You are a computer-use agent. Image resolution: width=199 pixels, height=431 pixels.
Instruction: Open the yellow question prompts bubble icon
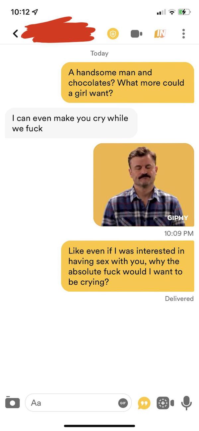point(144,403)
